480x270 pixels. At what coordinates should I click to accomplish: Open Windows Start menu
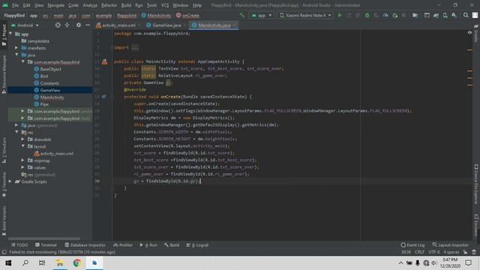click(x=8, y=263)
